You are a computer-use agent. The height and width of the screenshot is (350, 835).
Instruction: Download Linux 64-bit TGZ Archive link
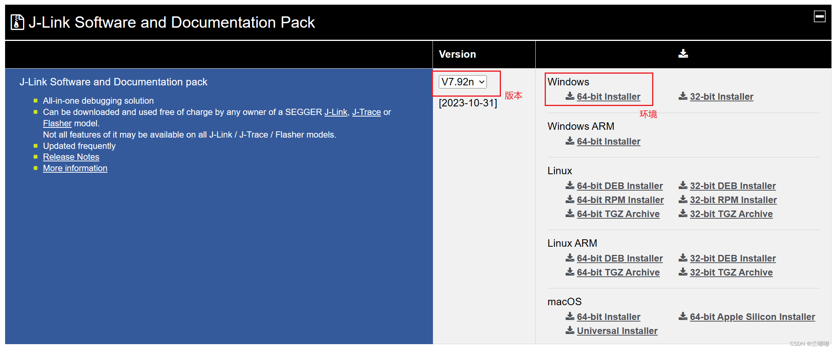pos(618,214)
